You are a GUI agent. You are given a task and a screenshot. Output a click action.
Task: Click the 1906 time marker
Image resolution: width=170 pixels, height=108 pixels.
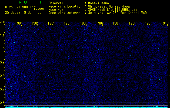coord(100,23)
